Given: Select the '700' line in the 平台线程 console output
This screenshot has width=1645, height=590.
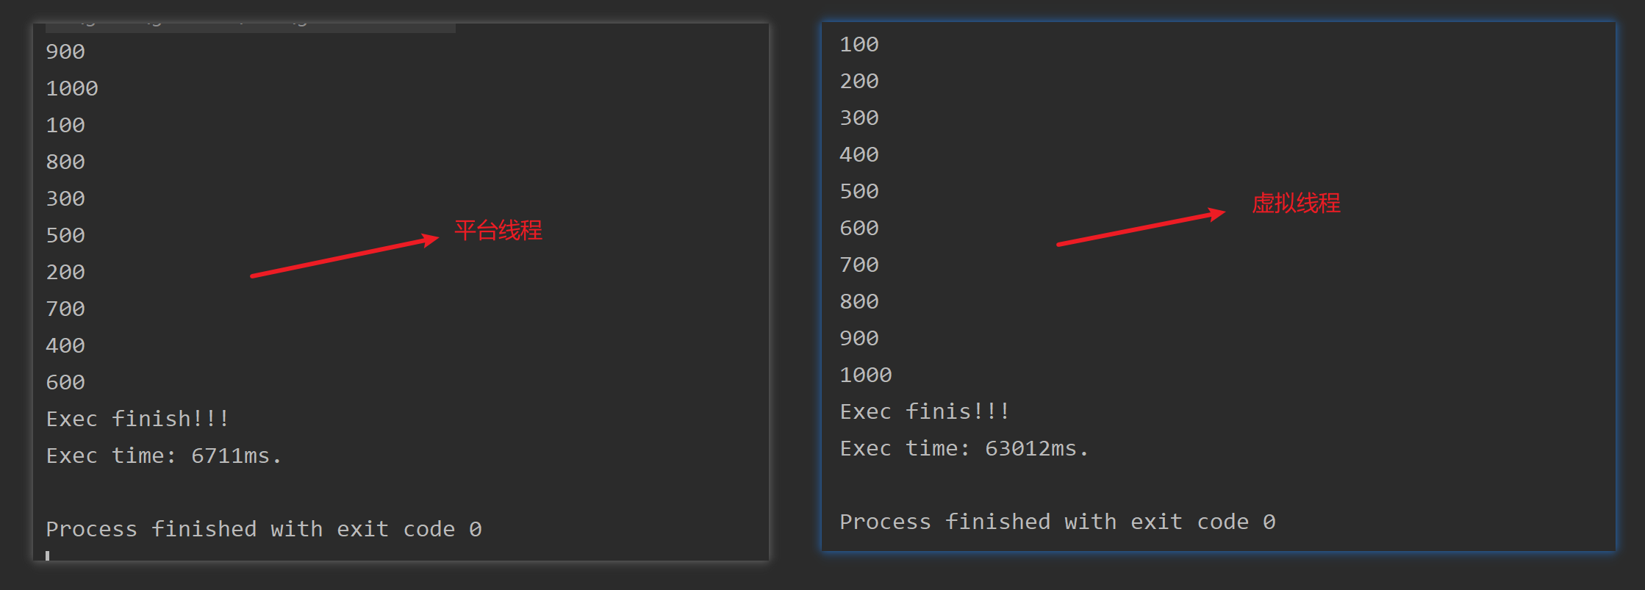Looking at the screenshot, I should click(x=65, y=309).
